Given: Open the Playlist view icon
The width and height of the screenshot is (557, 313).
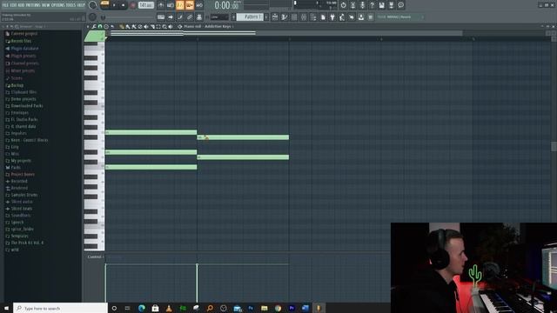Looking at the screenshot, I should point(275,17).
